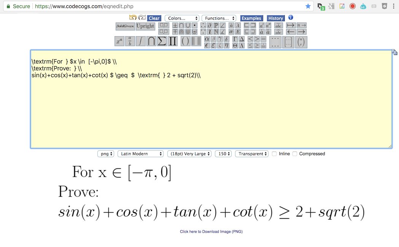Toggle the Upright style button
The width and height of the screenshot is (399, 247).
tap(145, 26)
